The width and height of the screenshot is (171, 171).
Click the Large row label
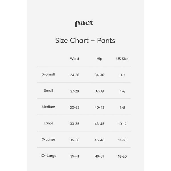point(48,123)
